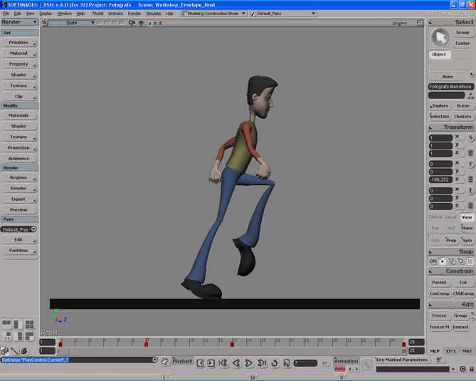The width and height of the screenshot is (476, 381).
Task: Switch to the KP/L tab
Action: (451, 351)
